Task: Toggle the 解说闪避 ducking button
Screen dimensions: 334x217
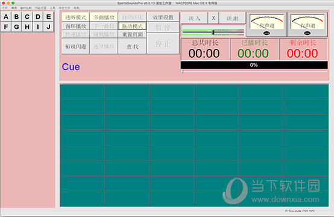Action: point(75,46)
